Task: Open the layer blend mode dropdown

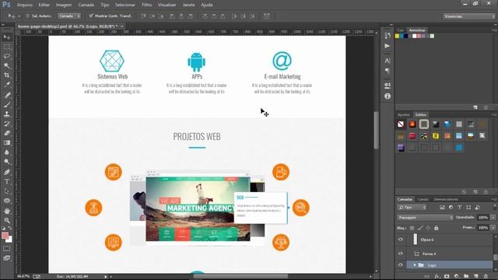Action: coord(426,218)
